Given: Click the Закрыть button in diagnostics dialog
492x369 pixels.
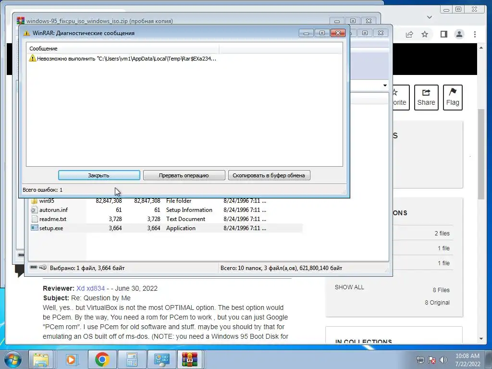Looking at the screenshot, I should [99, 175].
